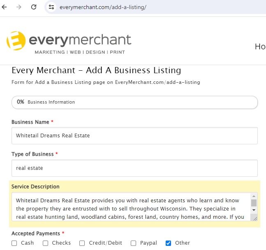Click the 0% Business Information progress bar
Screen dimensions: 266x250
pos(134,102)
